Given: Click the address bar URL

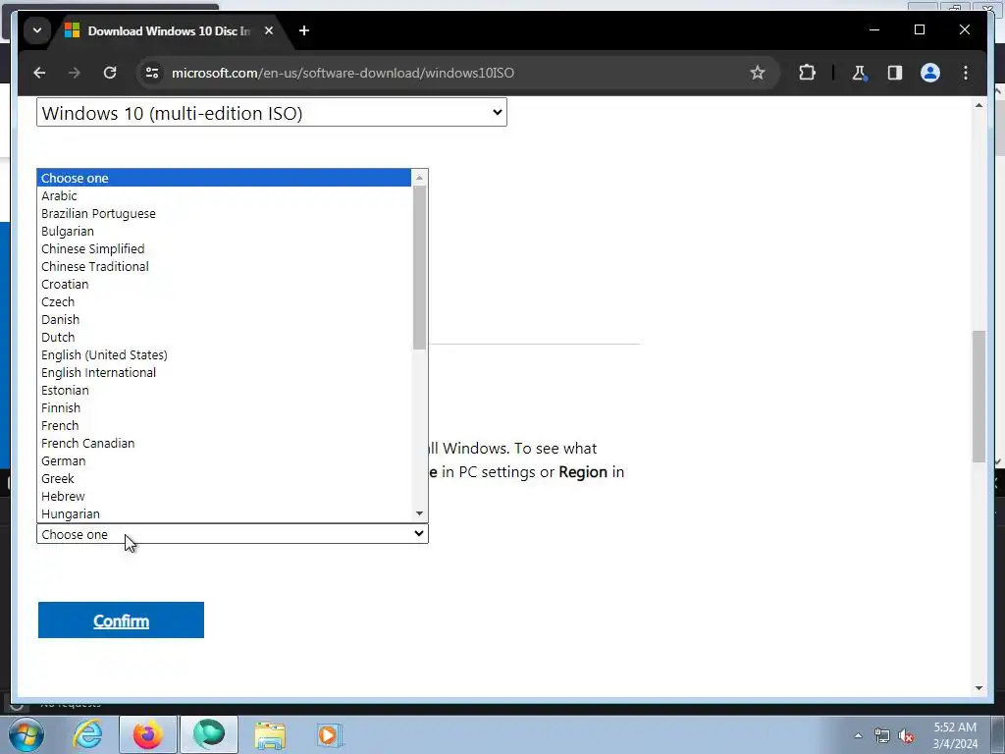Looking at the screenshot, I should tap(343, 73).
